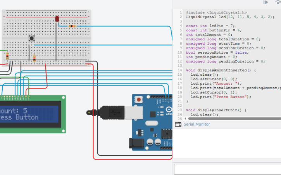Select the ATmega chip on the Arduino
The height and width of the screenshot is (175, 281).
click(x=167, y=134)
